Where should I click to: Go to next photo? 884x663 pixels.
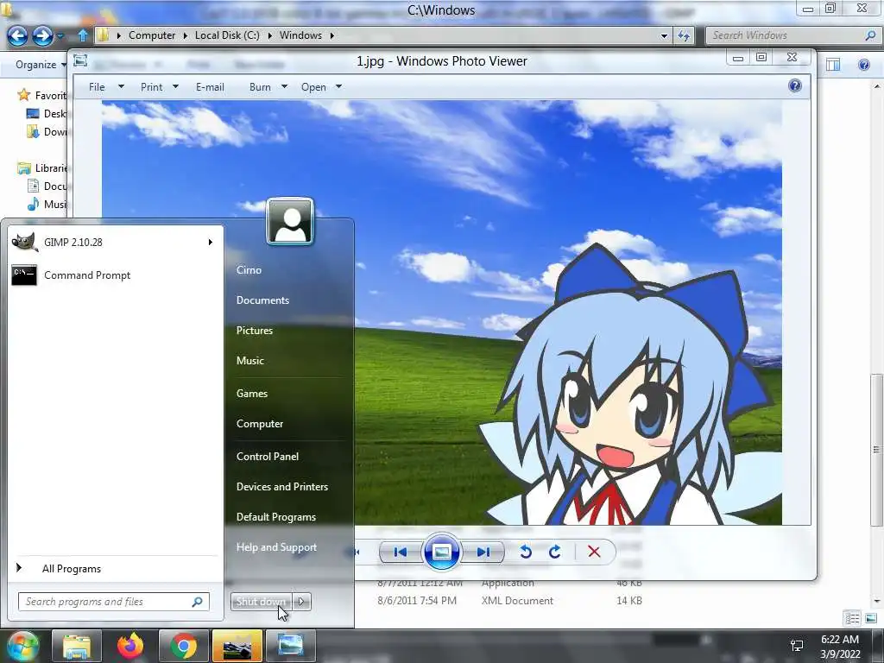483,552
